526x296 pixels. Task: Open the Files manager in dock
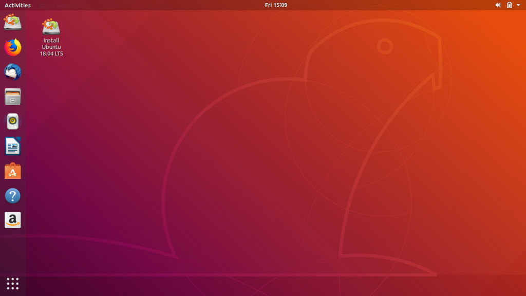pos(13,97)
